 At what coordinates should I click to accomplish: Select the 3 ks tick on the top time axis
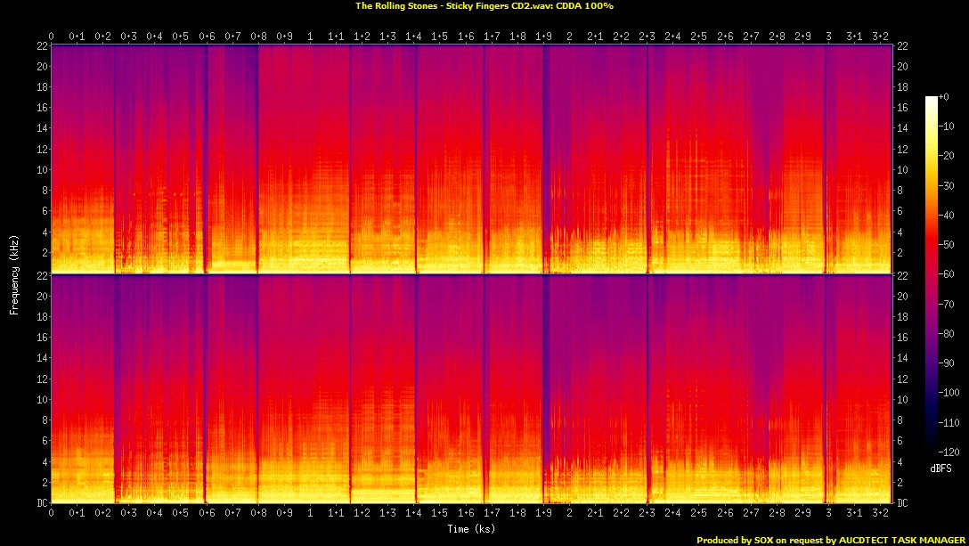click(x=828, y=37)
